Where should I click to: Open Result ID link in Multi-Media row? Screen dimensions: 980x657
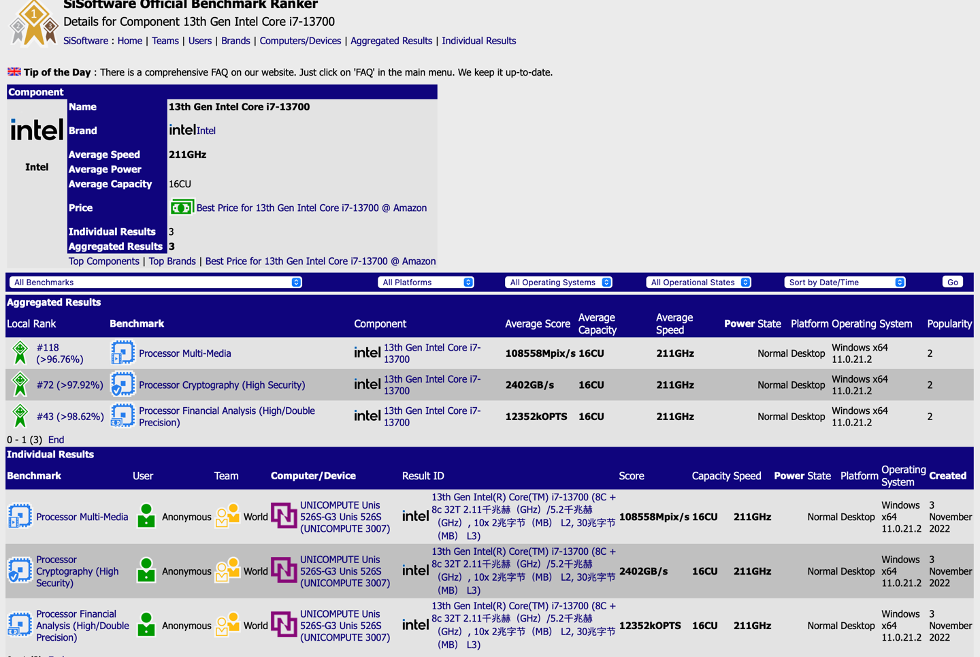(523, 517)
